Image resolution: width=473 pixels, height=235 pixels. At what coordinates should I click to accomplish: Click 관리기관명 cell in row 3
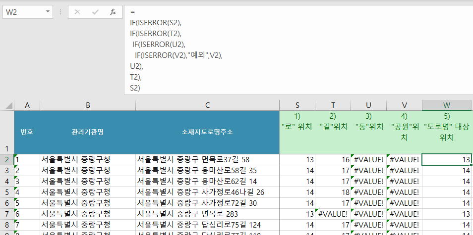point(87,171)
